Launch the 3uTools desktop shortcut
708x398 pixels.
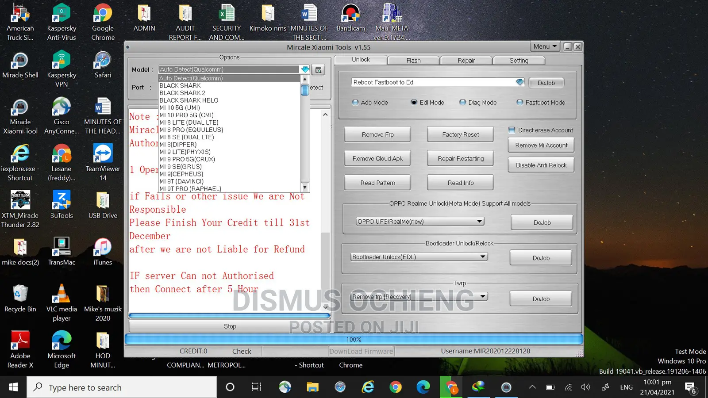pos(62,205)
